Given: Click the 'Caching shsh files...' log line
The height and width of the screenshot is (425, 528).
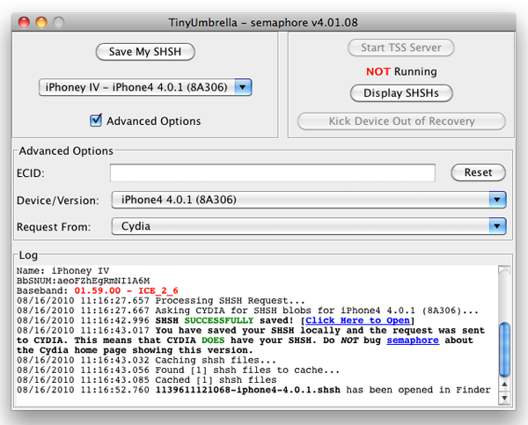Looking at the screenshot, I should click(146, 360).
